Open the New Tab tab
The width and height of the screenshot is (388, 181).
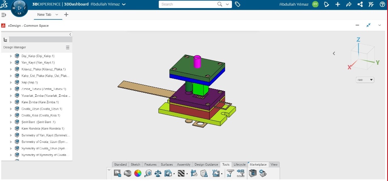44,15
